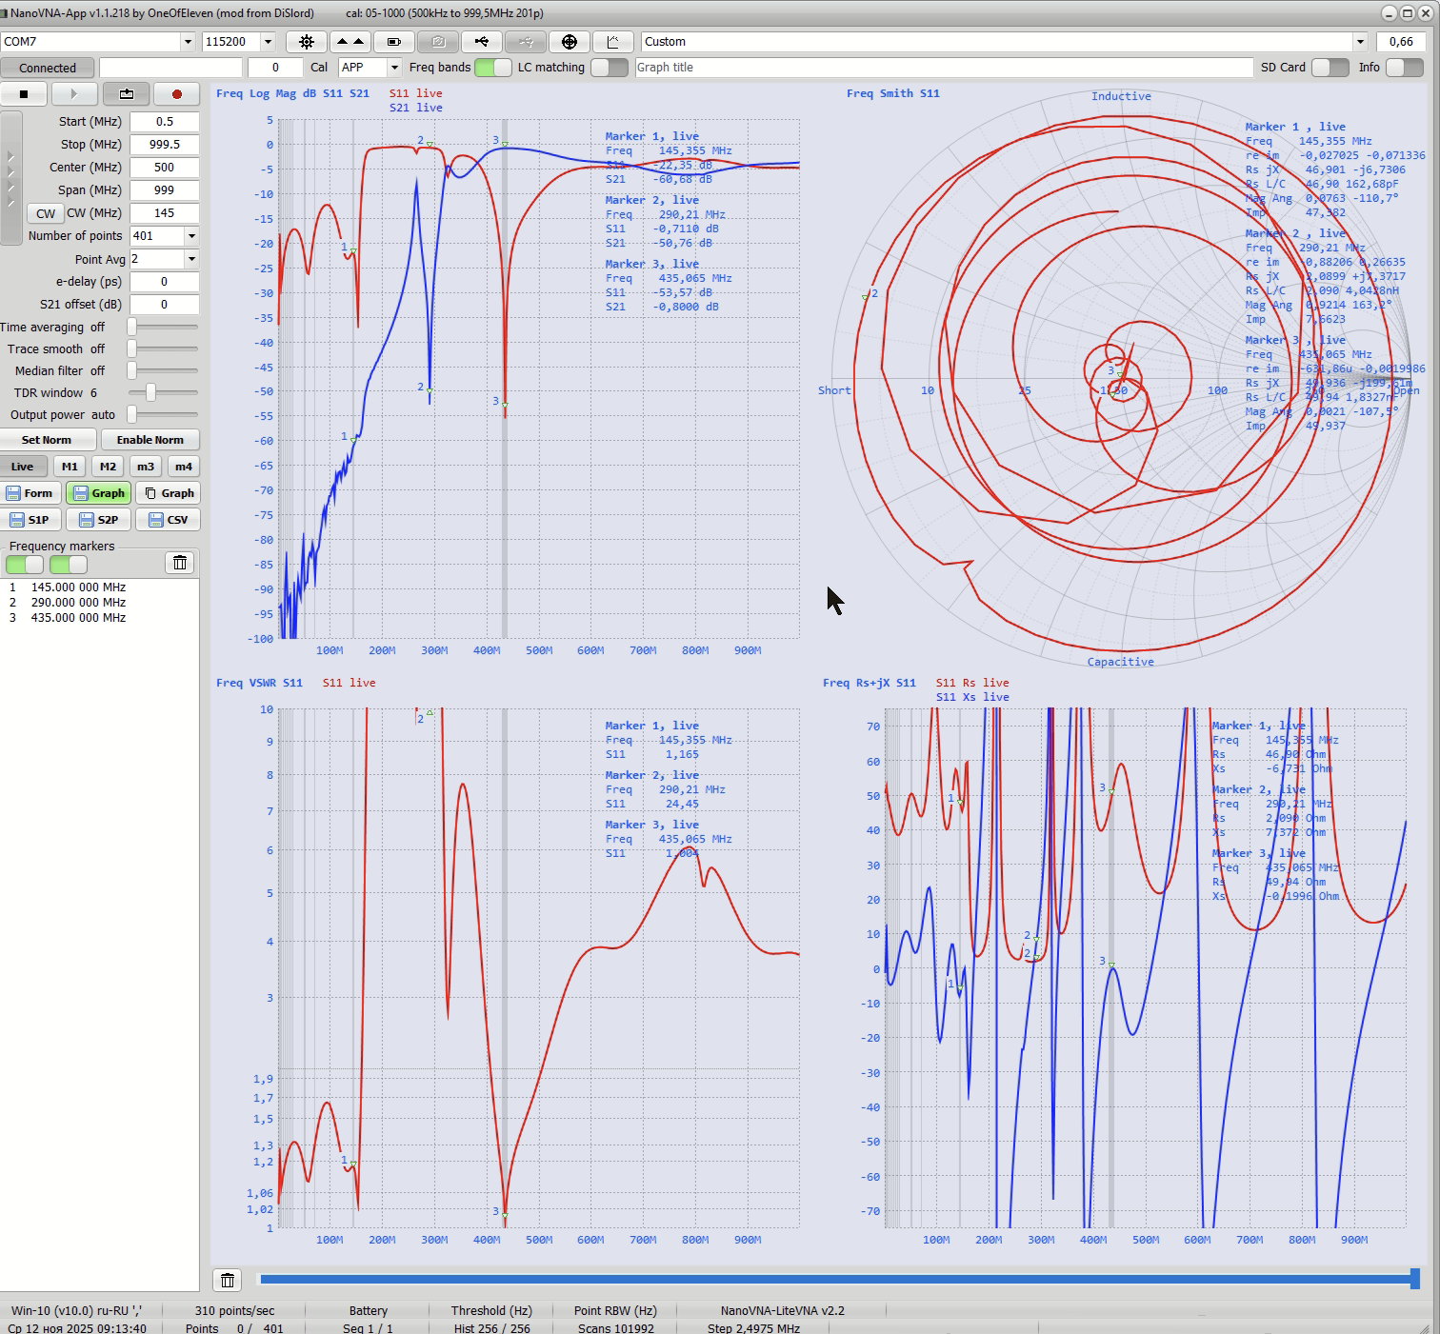Select the M1 memory tab
1440x1334 pixels.
70,467
